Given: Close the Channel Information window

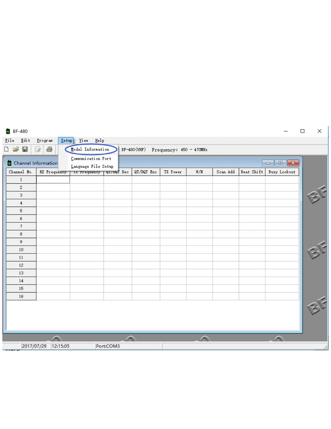Looking at the screenshot, I should pos(293,163).
